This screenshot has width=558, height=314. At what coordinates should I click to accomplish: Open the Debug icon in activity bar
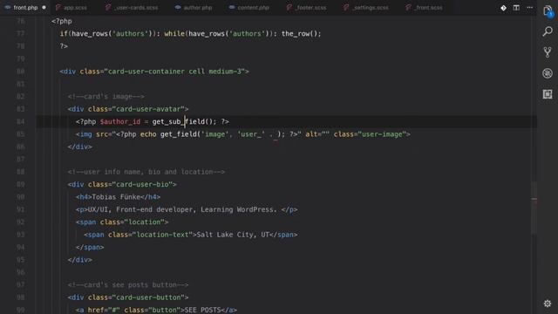click(548, 73)
